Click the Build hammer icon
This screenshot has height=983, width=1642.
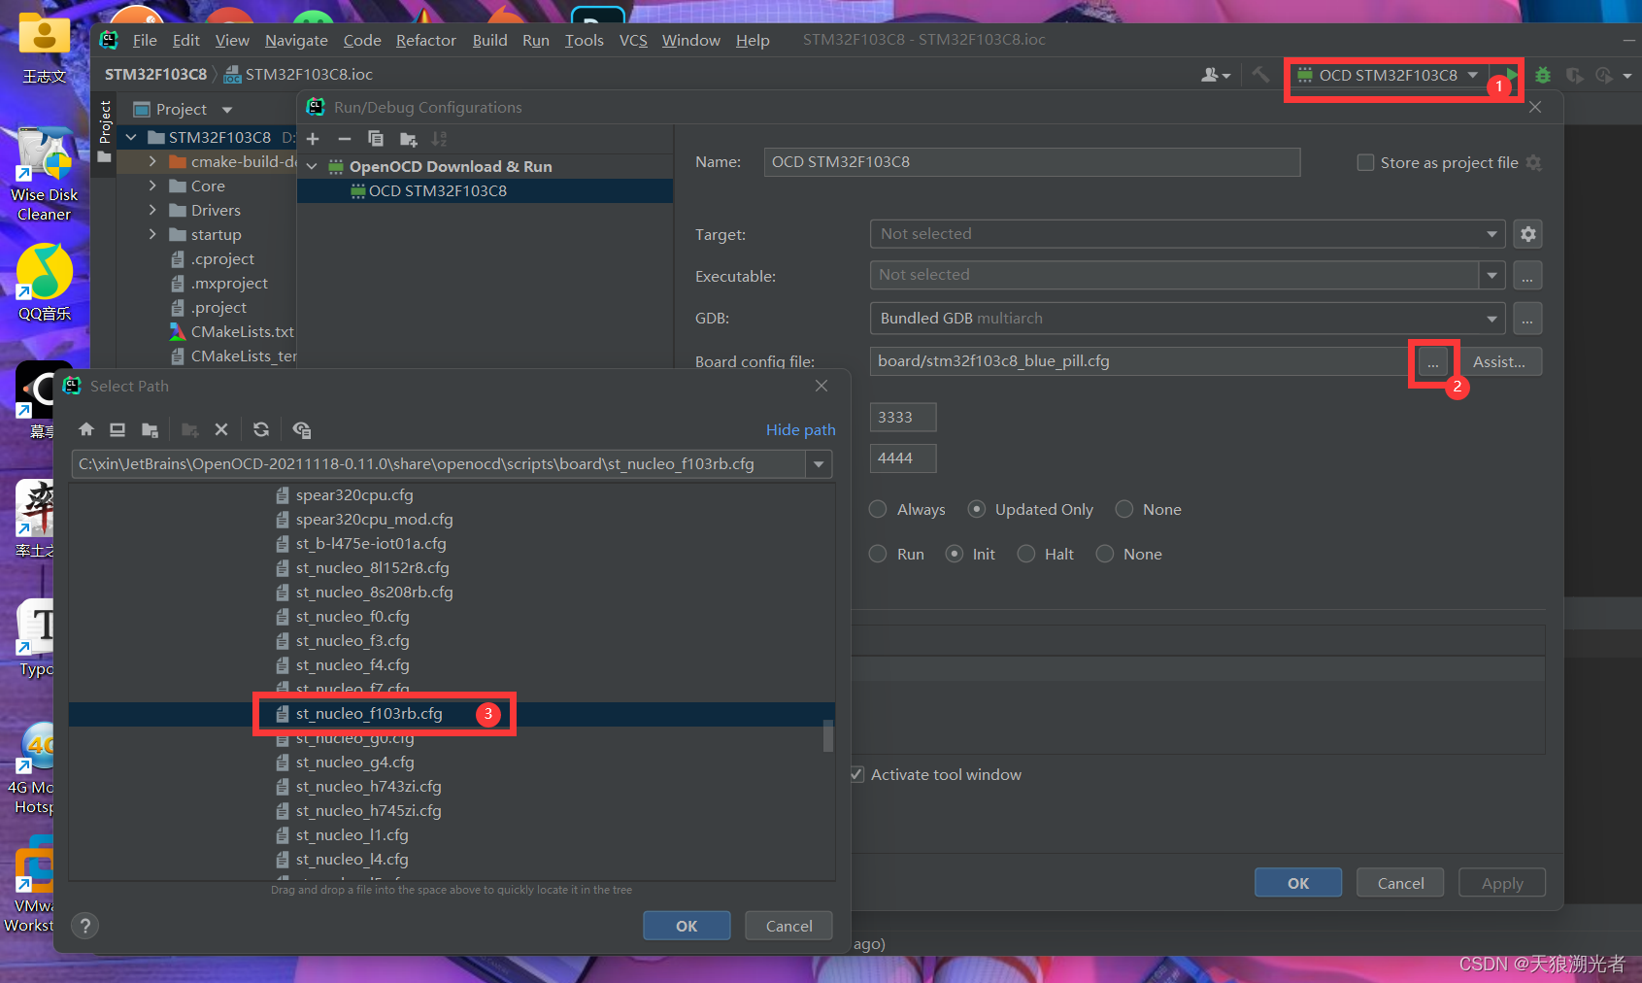1260,75
